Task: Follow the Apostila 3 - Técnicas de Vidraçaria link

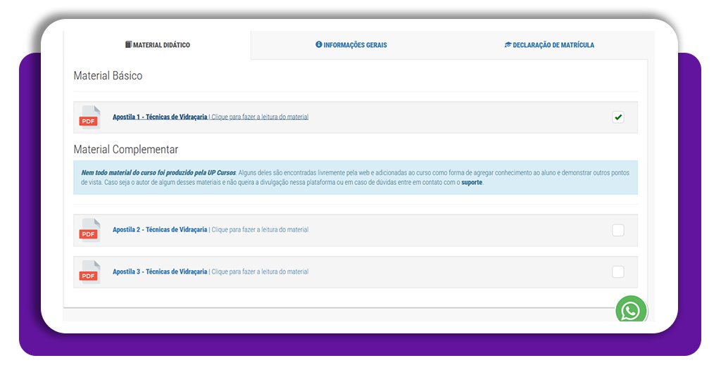Action: click(160, 271)
